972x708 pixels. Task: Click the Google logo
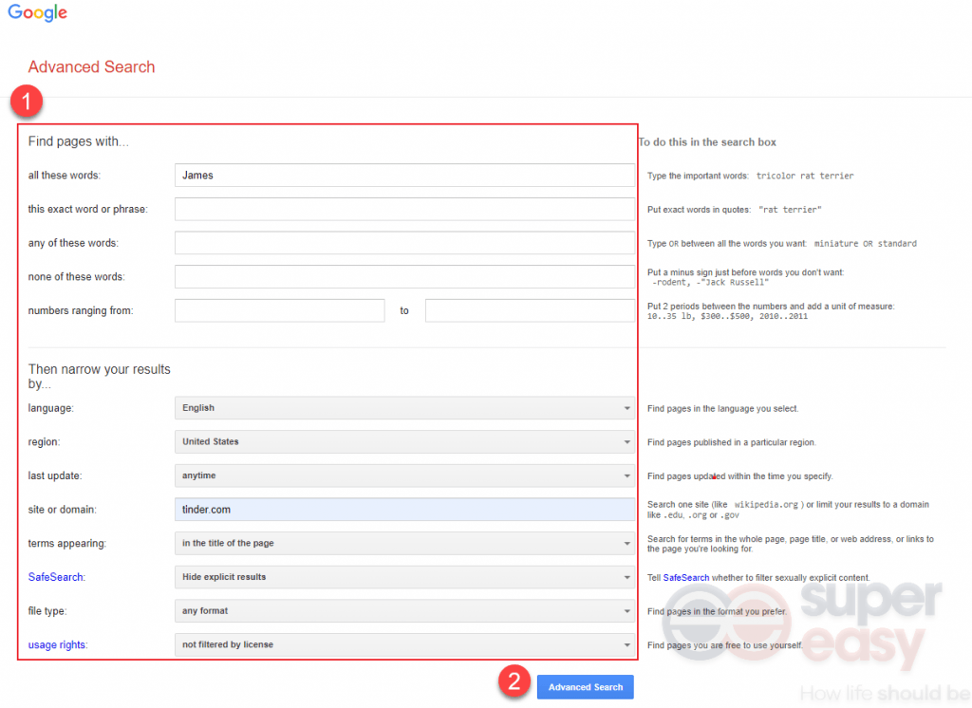(37, 12)
